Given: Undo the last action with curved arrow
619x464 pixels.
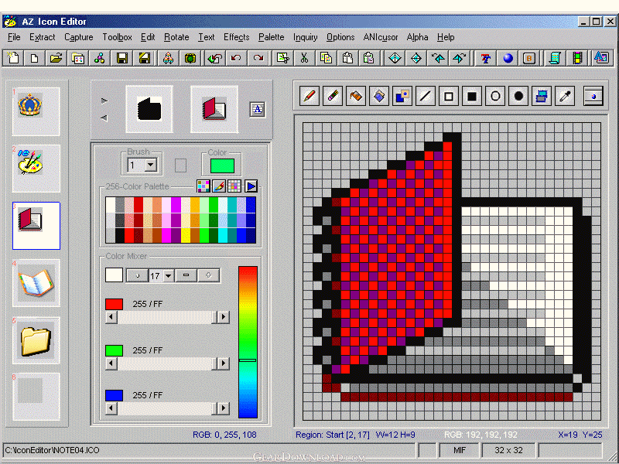Looking at the screenshot, I should [236, 58].
